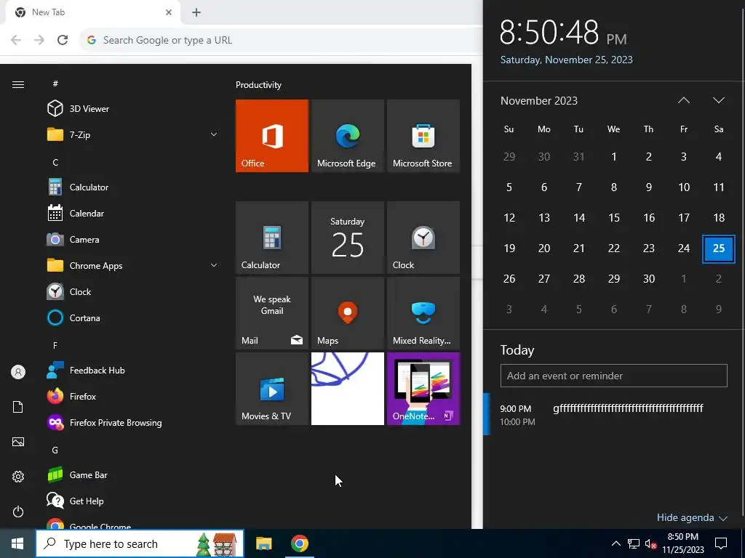Click the Office tile
Screen dimensions: 745x558
pyautogui.click(x=272, y=136)
